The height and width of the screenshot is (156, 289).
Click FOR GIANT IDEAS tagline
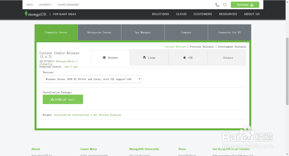pos(64,14)
